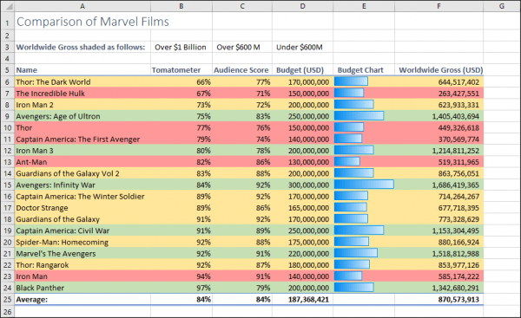Click the Avengers: Infinity War budget bar
Image resolution: width=521 pixels, height=318 pixels.
(364, 185)
